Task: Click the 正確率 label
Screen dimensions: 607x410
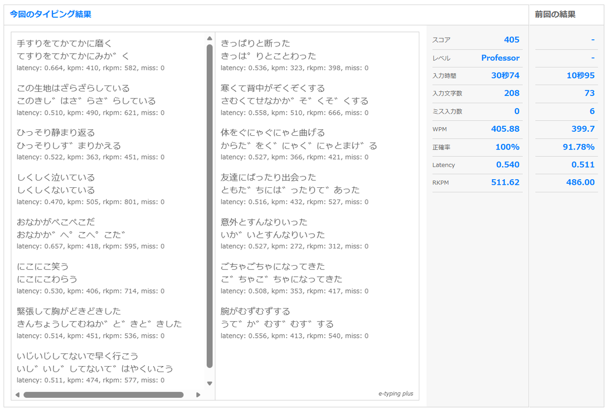Action: click(x=441, y=147)
